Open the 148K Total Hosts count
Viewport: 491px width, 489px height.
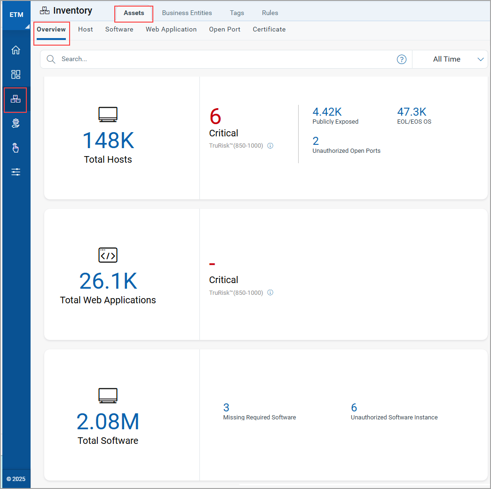[108, 140]
